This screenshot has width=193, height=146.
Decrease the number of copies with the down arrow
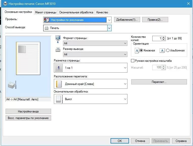coord(163,40)
